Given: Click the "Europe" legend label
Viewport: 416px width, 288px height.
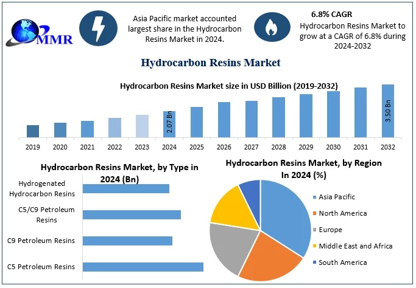Looking at the screenshot, I should (330, 230).
